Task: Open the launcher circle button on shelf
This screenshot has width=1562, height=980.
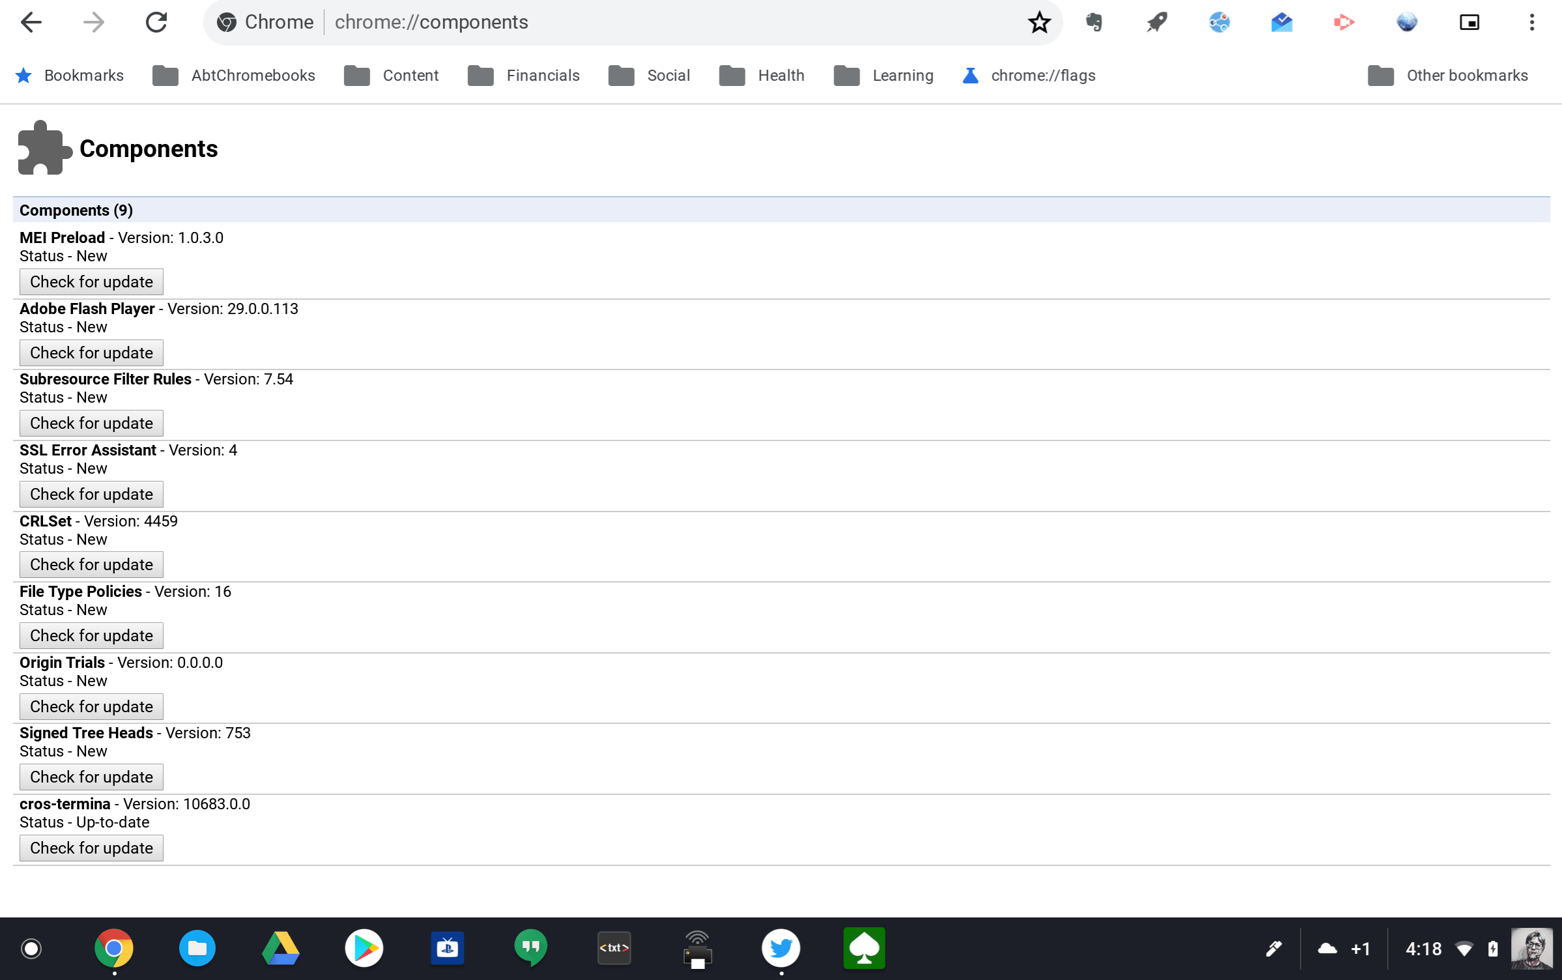Action: tap(31, 948)
